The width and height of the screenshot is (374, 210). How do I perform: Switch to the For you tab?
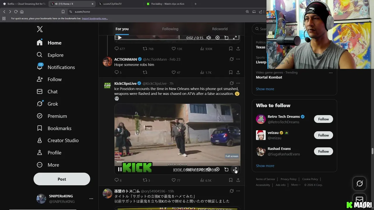tap(122, 29)
